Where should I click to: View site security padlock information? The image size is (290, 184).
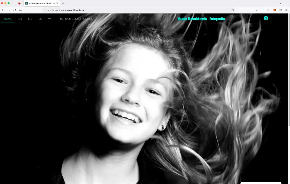49,10
